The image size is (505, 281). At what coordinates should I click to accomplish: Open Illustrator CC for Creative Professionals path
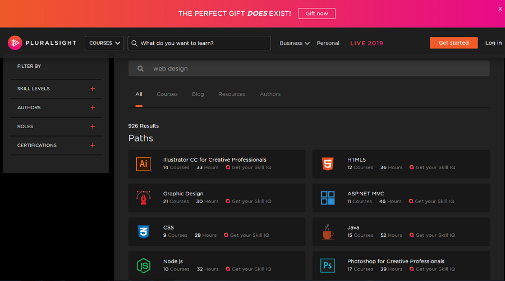tap(215, 160)
